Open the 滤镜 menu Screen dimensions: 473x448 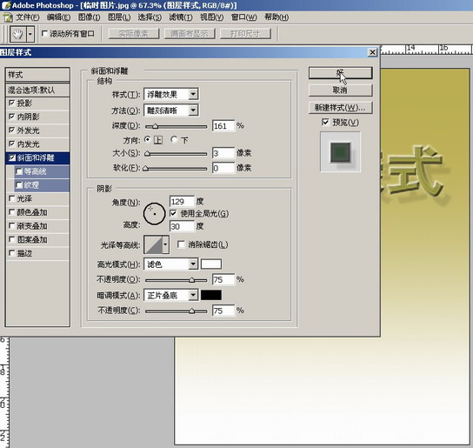(x=181, y=17)
